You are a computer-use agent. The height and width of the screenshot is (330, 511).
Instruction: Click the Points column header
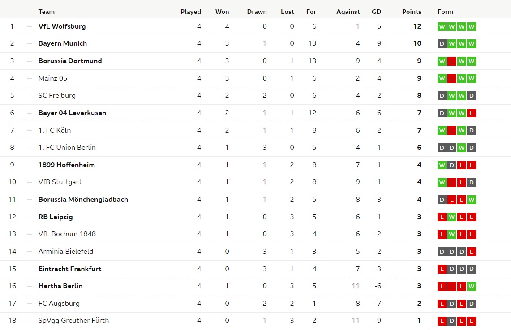[411, 12]
